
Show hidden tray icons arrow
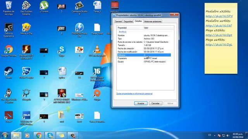click(215, 136)
